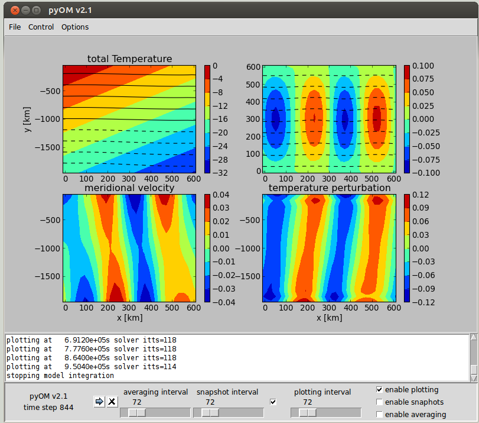Enable the snapshots checkbox
479x423 pixels.
point(379,402)
